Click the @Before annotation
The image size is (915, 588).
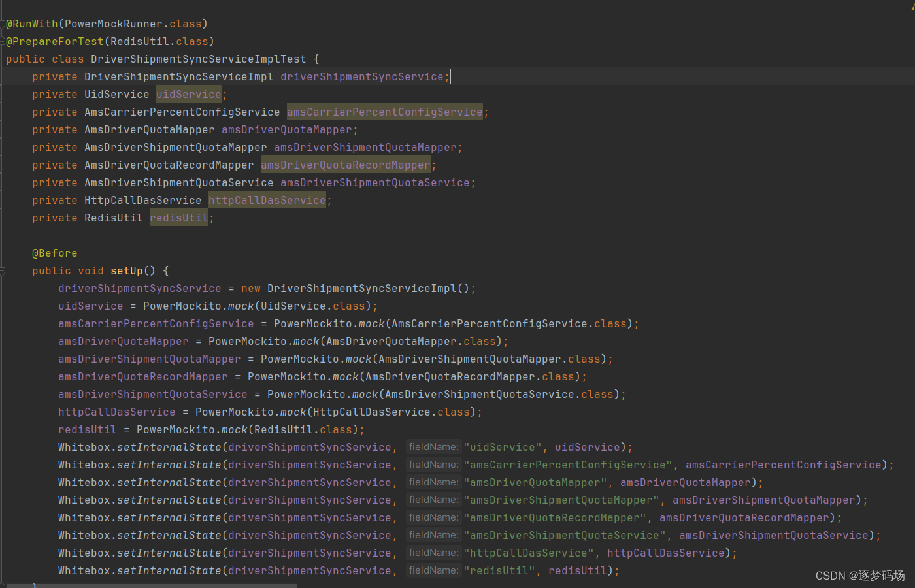(55, 253)
